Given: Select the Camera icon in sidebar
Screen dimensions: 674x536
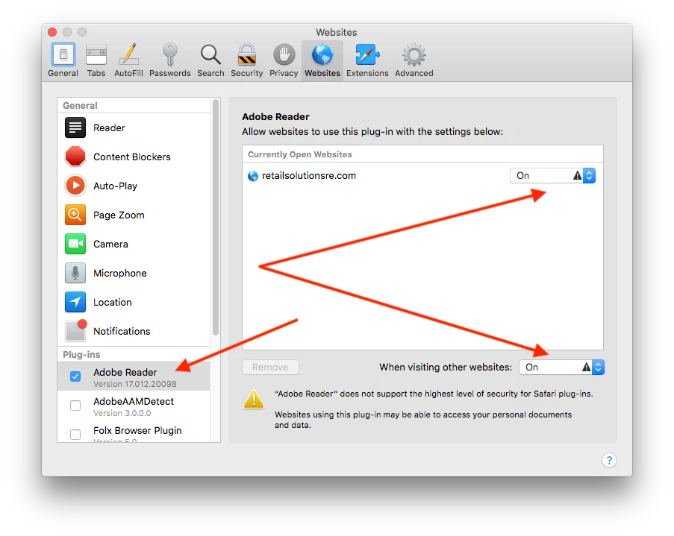Looking at the screenshot, I should (75, 244).
